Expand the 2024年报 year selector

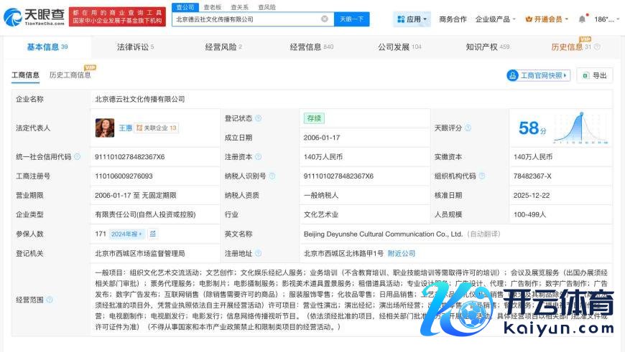[128, 234]
